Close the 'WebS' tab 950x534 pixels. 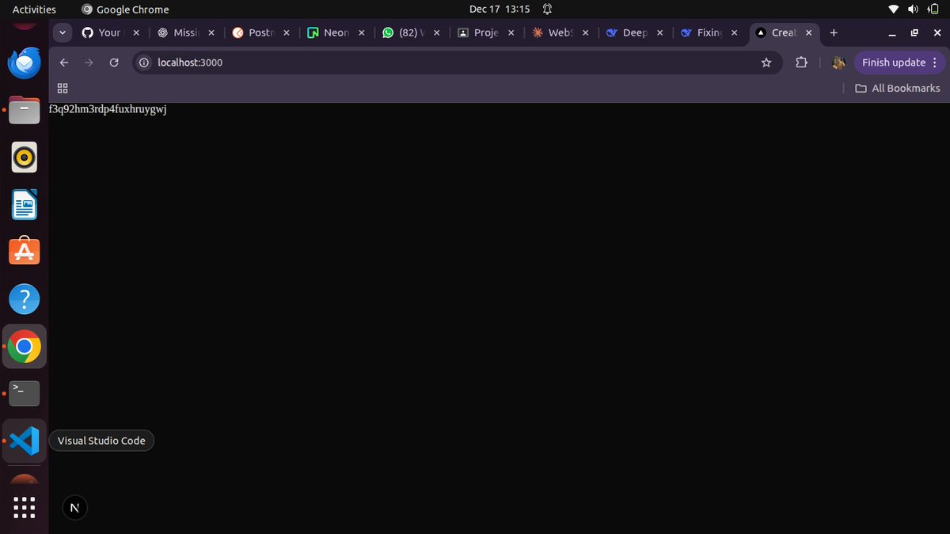[x=587, y=32]
